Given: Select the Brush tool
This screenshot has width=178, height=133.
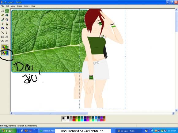Looking at the screenshot, I should click(7, 24).
